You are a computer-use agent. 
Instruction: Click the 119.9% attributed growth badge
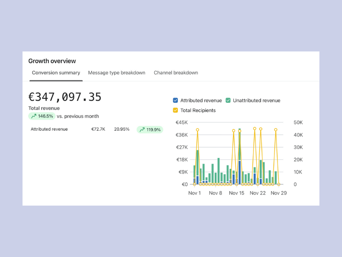tap(150, 129)
